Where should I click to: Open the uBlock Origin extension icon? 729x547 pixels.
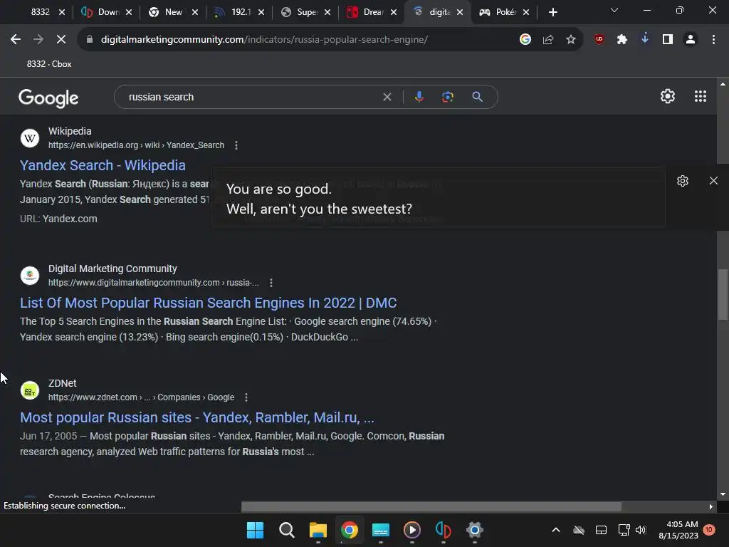tap(599, 40)
